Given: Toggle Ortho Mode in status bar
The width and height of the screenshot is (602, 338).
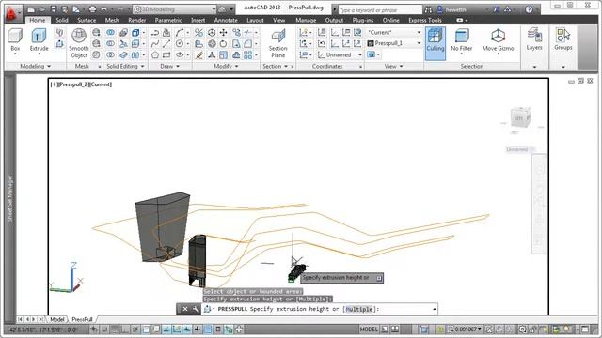Looking at the screenshot, I should click(x=125, y=330).
